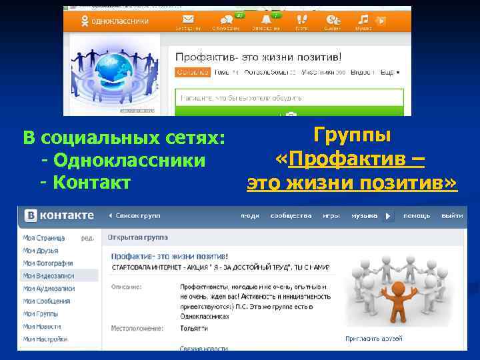Click the 'Описание:' label
The width and height of the screenshot is (480, 360).
126,287
